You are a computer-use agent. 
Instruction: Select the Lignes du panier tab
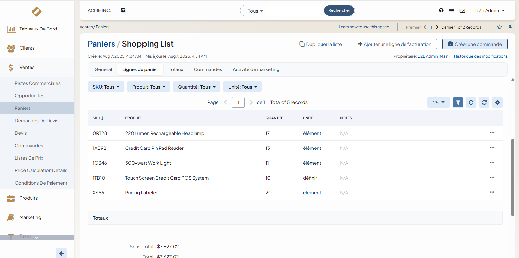[140, 69]
